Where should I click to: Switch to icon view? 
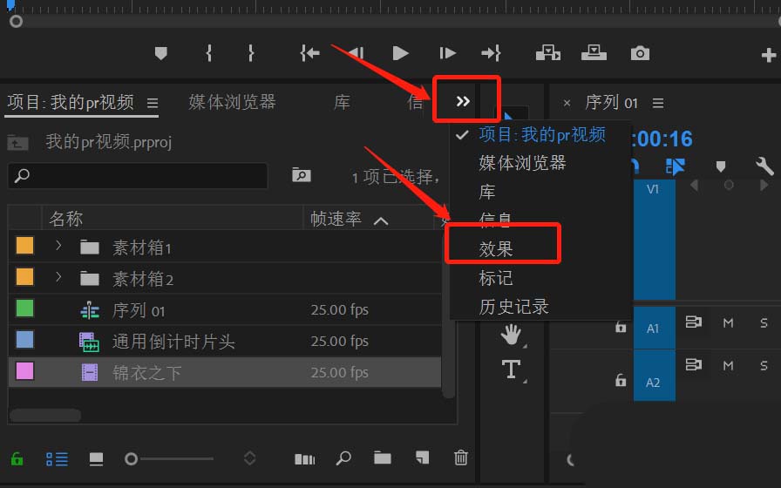pos(96,458)
